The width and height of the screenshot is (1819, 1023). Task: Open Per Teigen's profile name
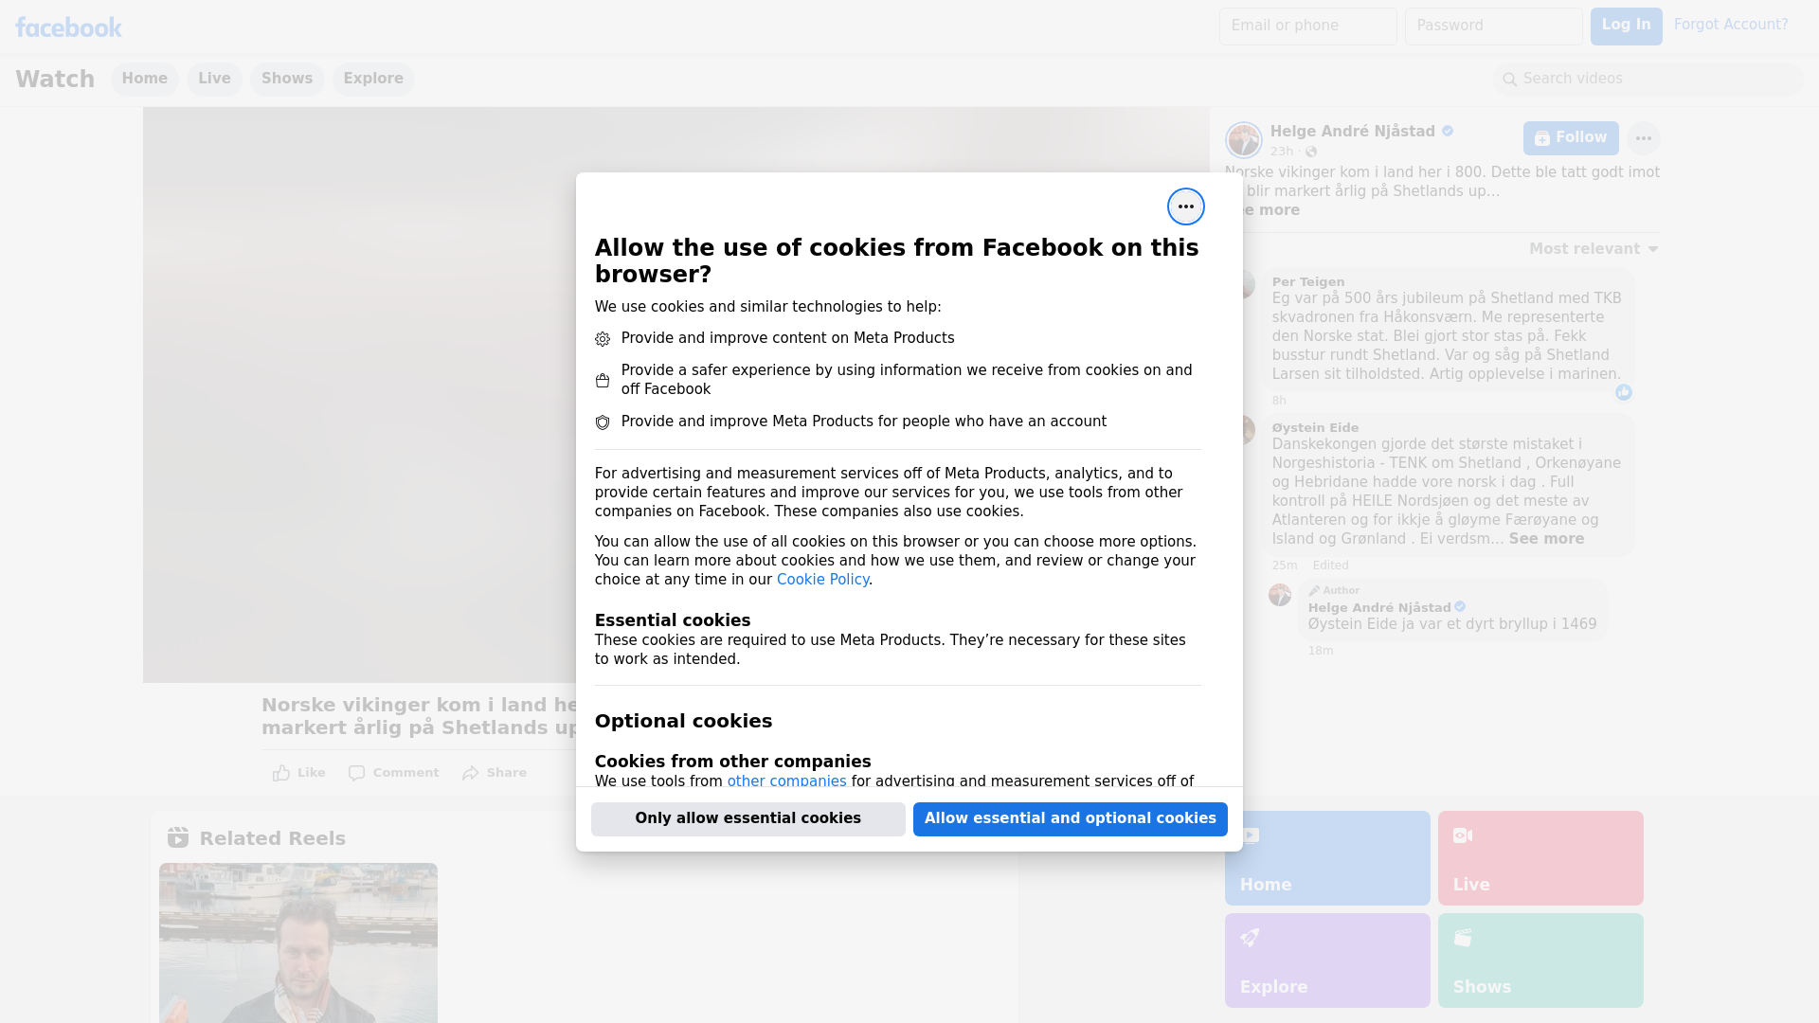pyautogui.click(x=1307, y=282)
